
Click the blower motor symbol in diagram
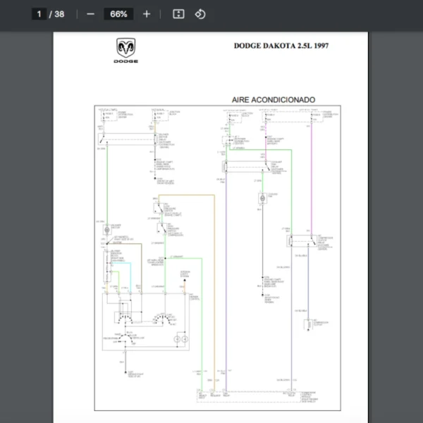[x=107, y=230]
